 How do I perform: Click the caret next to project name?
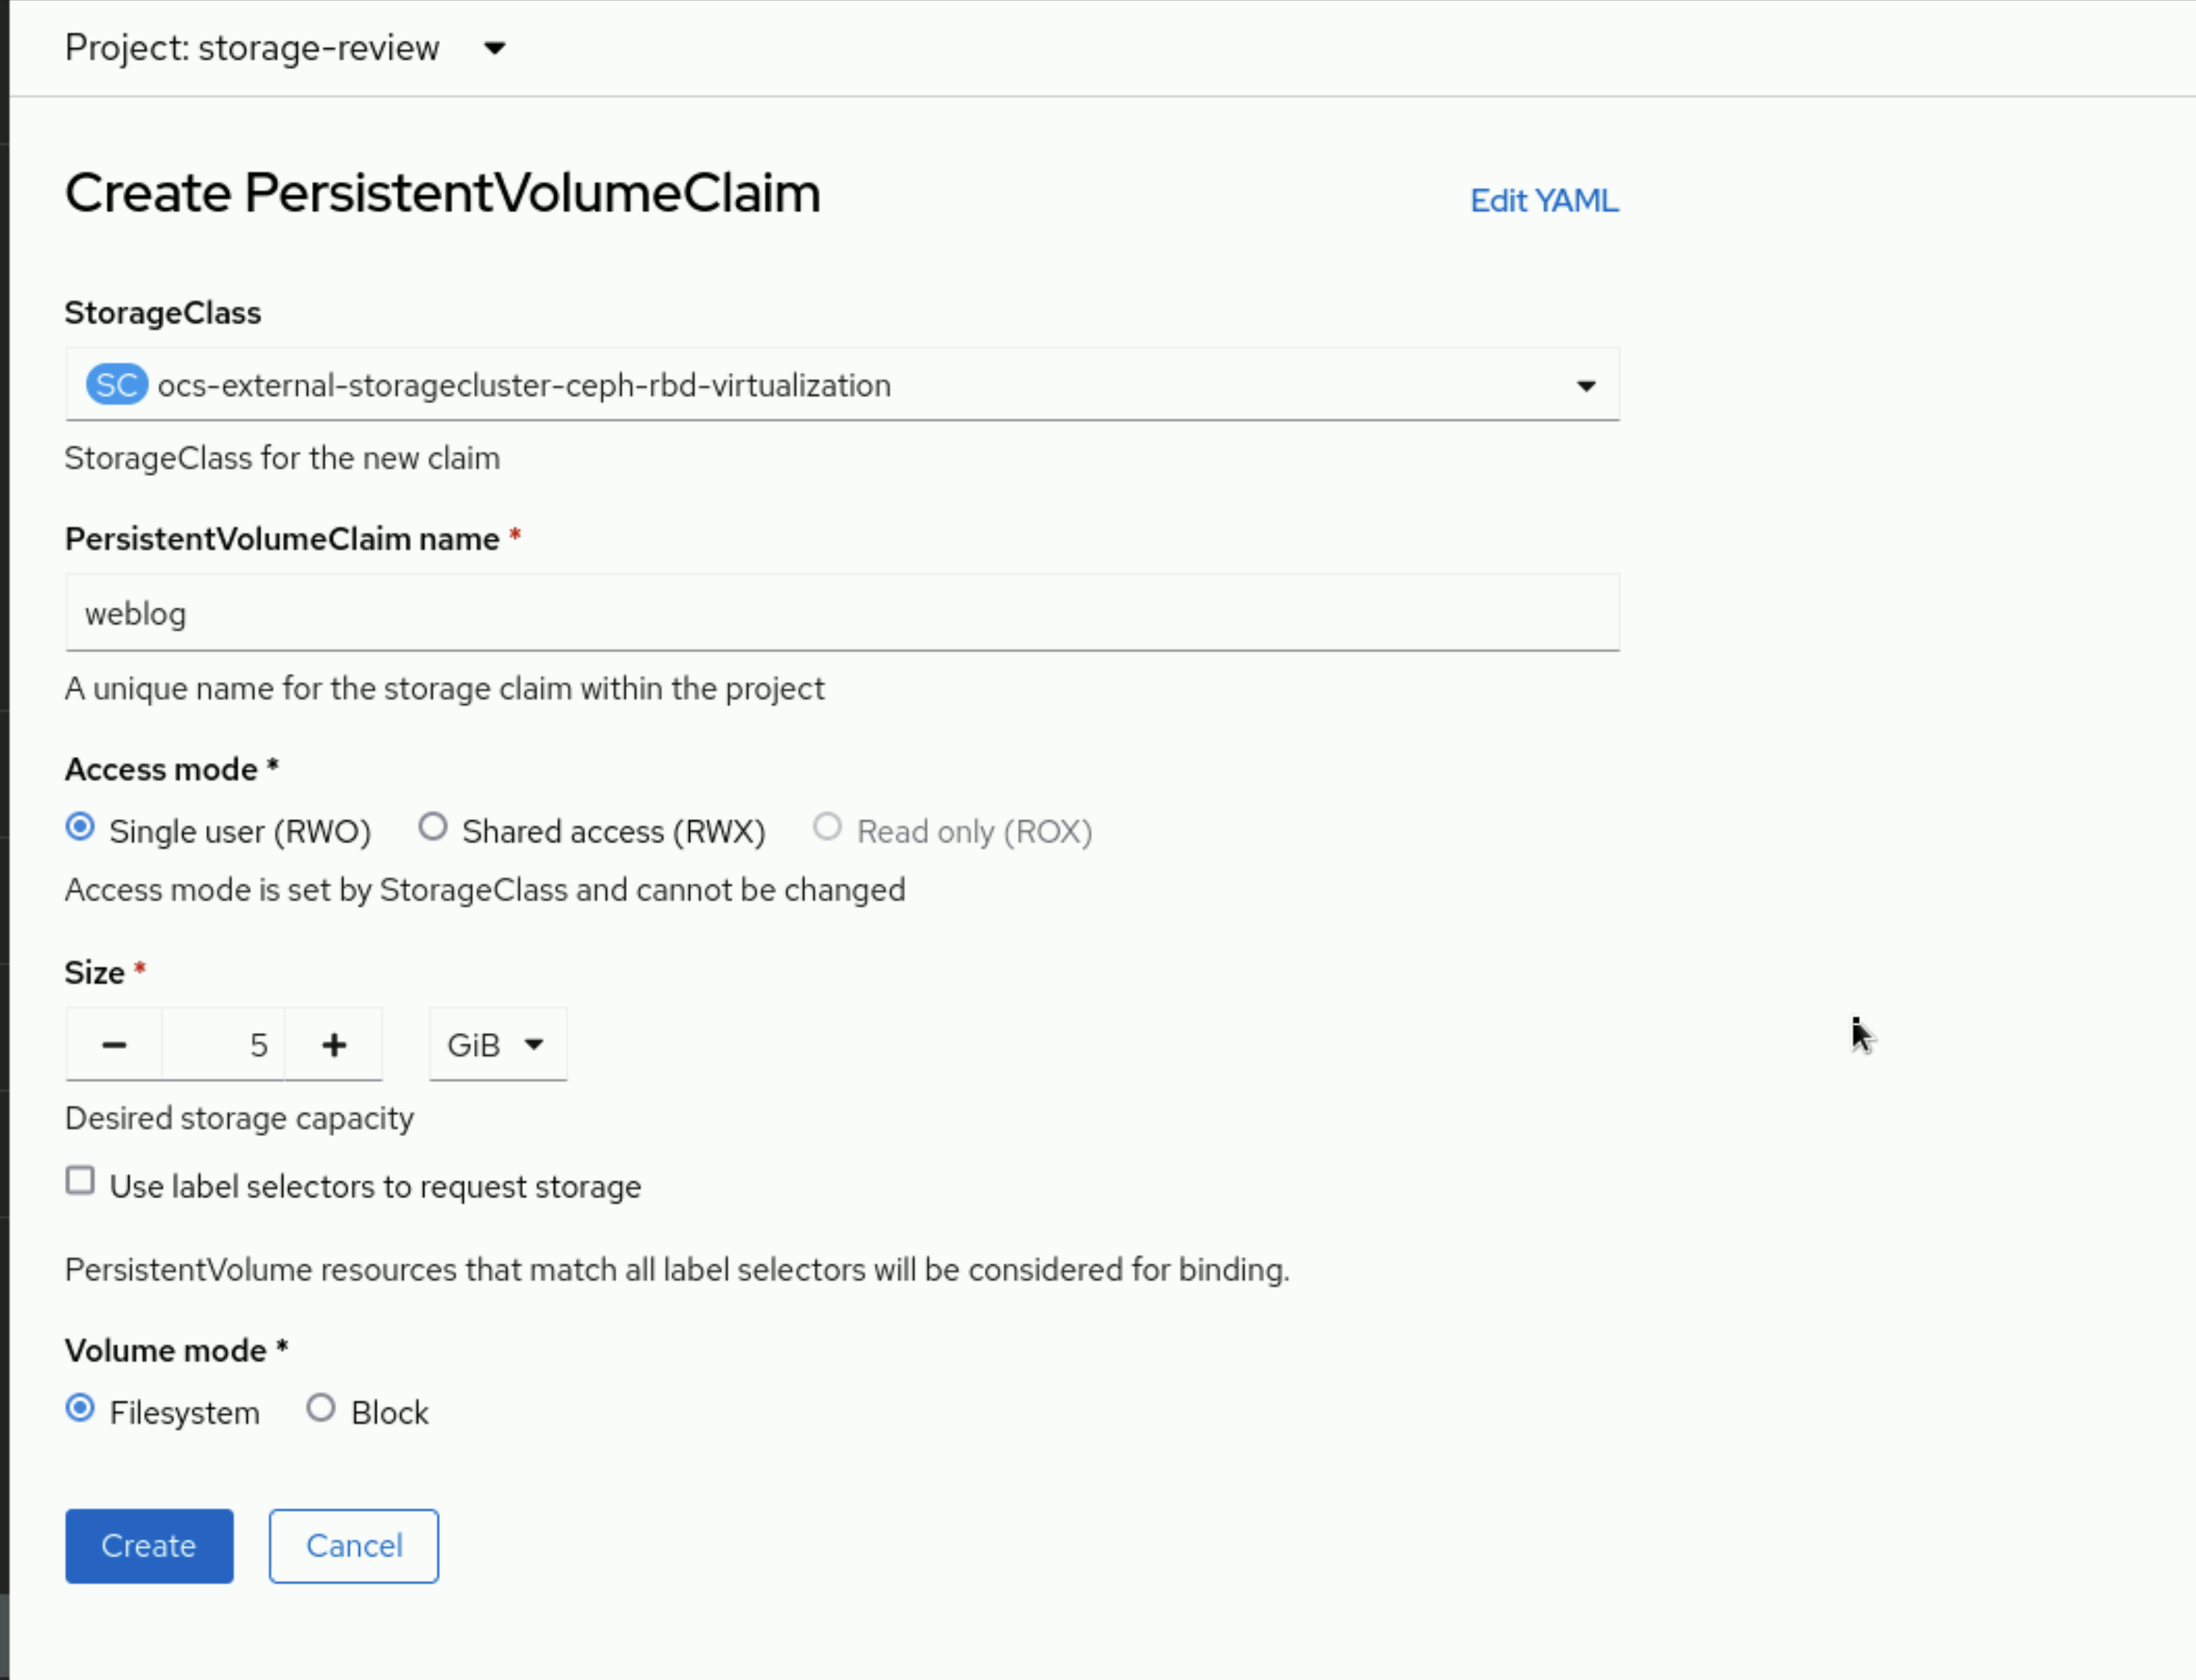click(494, 48)
